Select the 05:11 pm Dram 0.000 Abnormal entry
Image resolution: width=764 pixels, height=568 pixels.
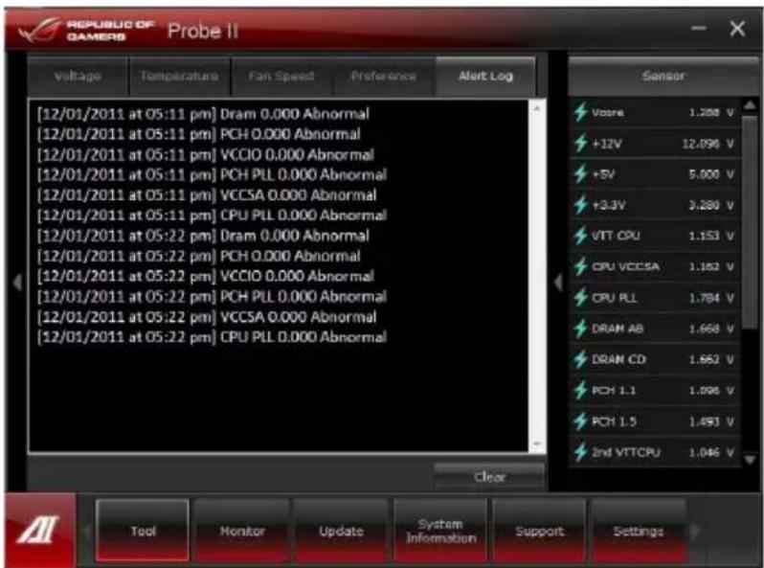203,114
